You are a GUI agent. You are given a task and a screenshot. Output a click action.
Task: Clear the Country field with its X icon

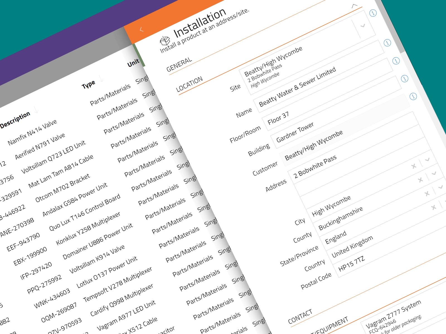click(434, 207)
